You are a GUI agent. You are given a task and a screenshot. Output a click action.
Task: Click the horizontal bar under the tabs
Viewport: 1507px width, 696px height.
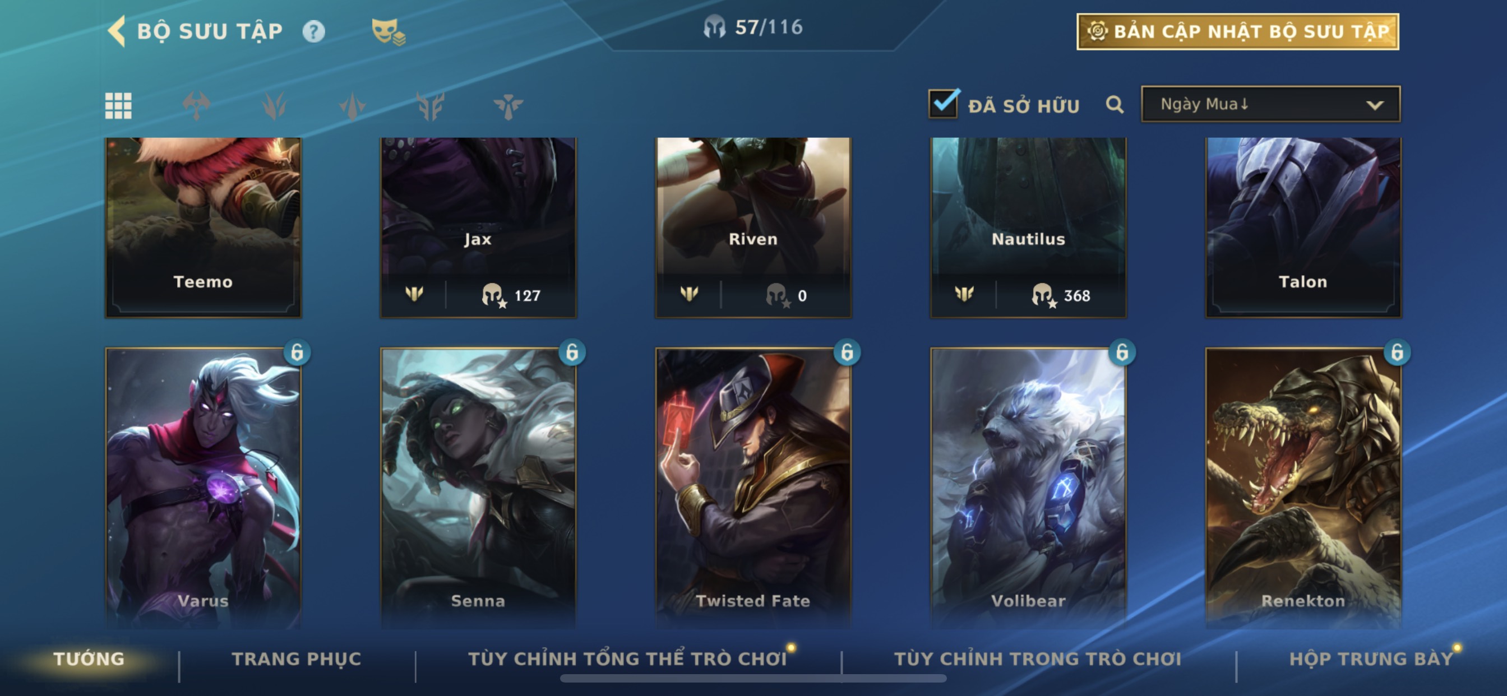point(753,679)
